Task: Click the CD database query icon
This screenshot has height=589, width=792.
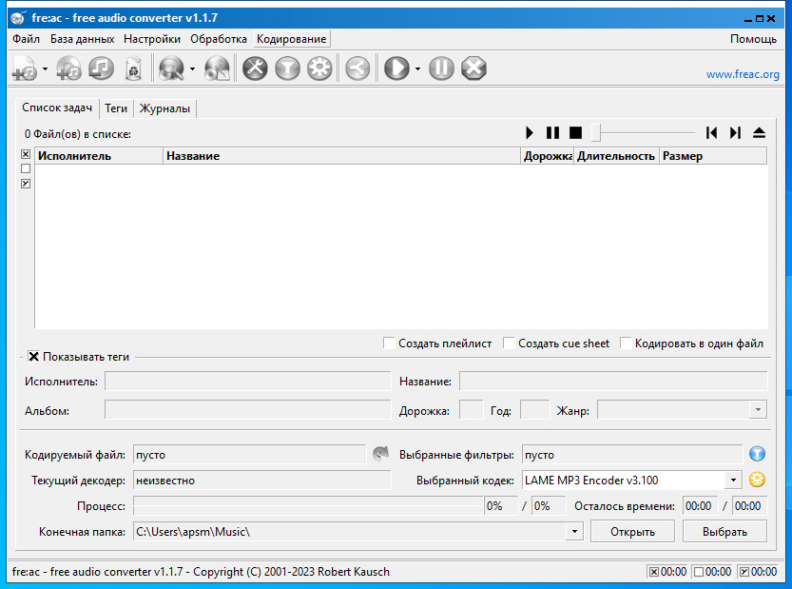Action: [x=171, y=69]
